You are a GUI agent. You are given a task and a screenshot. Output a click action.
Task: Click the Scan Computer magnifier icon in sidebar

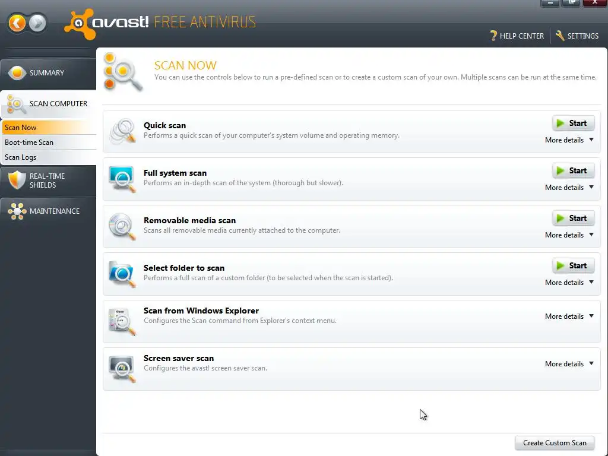[16, 104]
